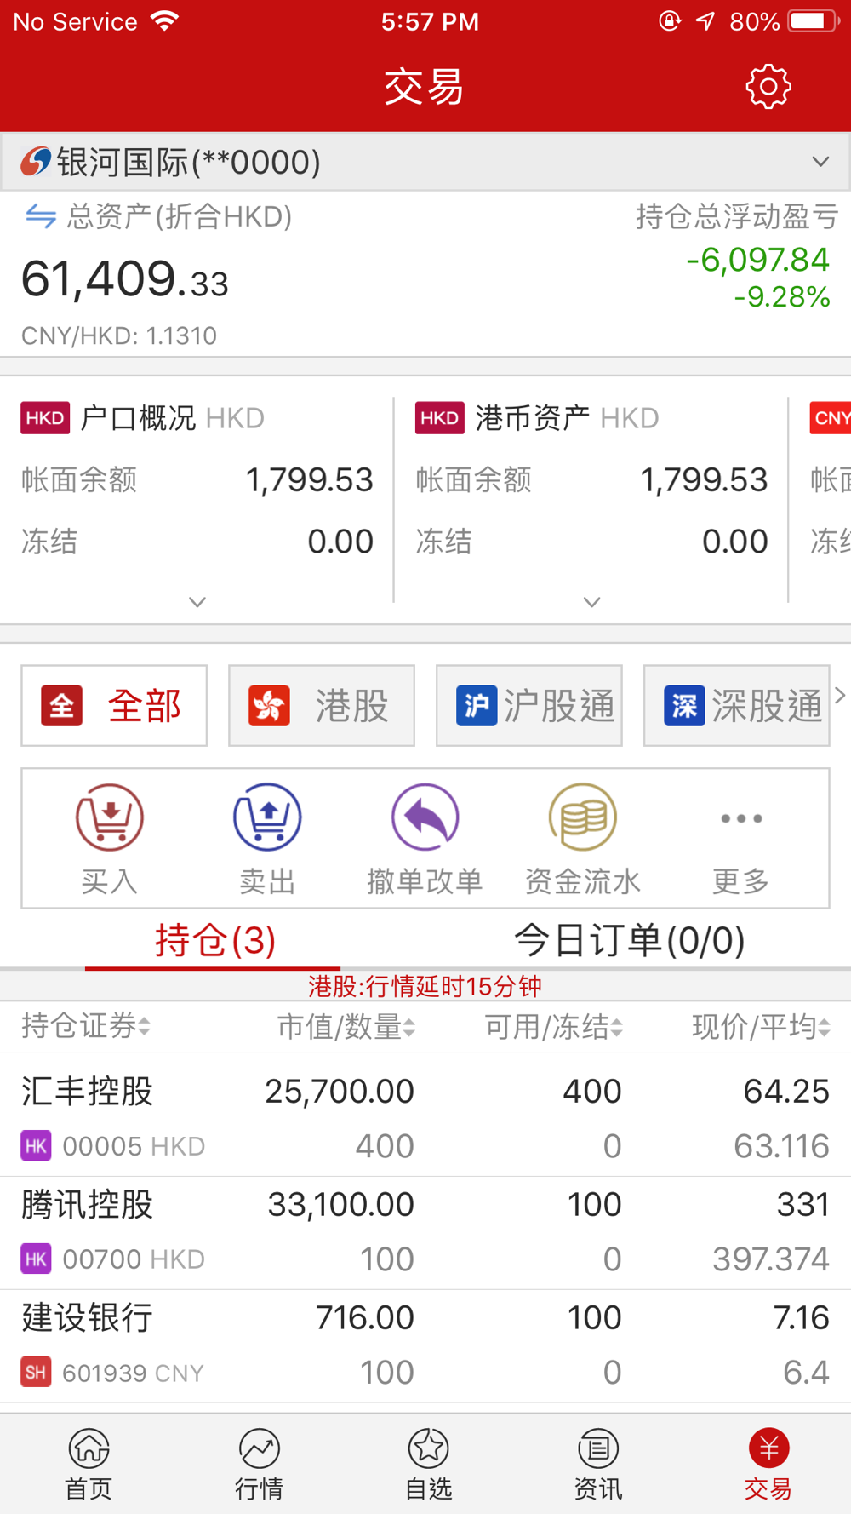Select the 港股 market filter

322,706
